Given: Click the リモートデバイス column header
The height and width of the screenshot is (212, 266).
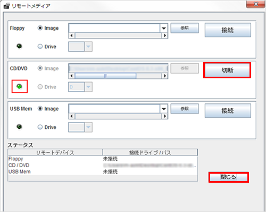Looking at the screenshot, I should click(55, 152).
